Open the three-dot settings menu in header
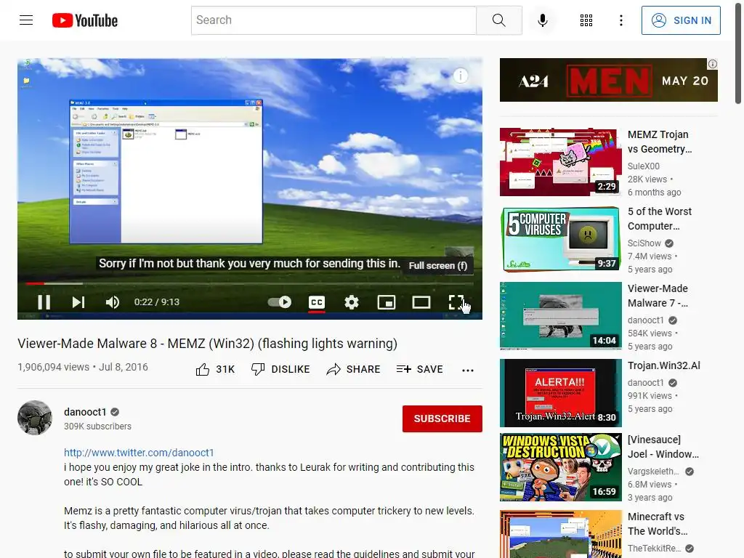 pos(620,20)
